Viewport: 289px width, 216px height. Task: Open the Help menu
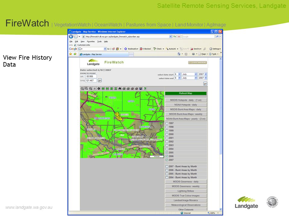pyautogui.click(x=106, y=41)
